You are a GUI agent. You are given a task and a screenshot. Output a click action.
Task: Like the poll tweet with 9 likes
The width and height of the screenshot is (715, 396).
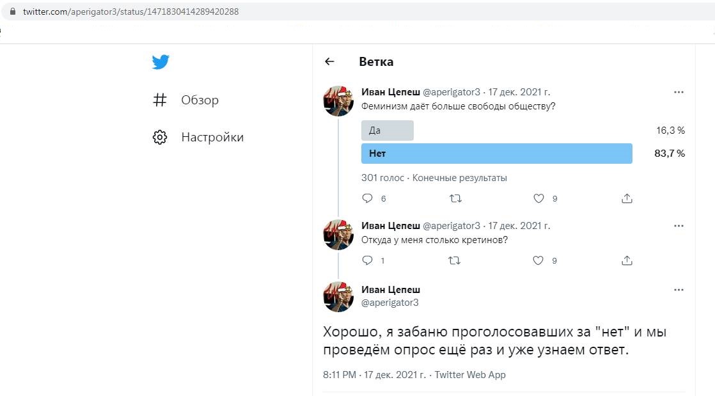[x=538, y=198]
